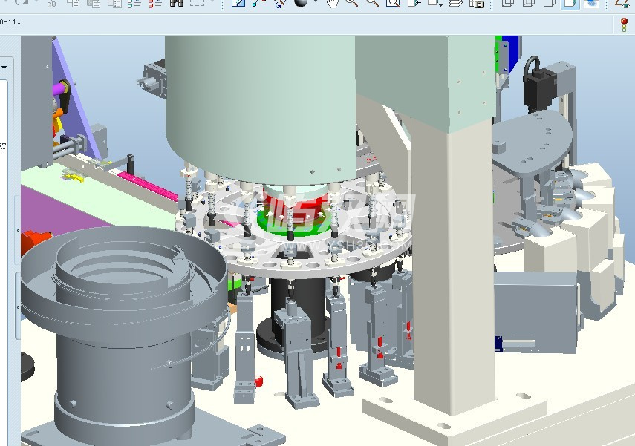Repaint the current view
The height and width of the screenshot is (446, 635).
click(x=238, y=3)
